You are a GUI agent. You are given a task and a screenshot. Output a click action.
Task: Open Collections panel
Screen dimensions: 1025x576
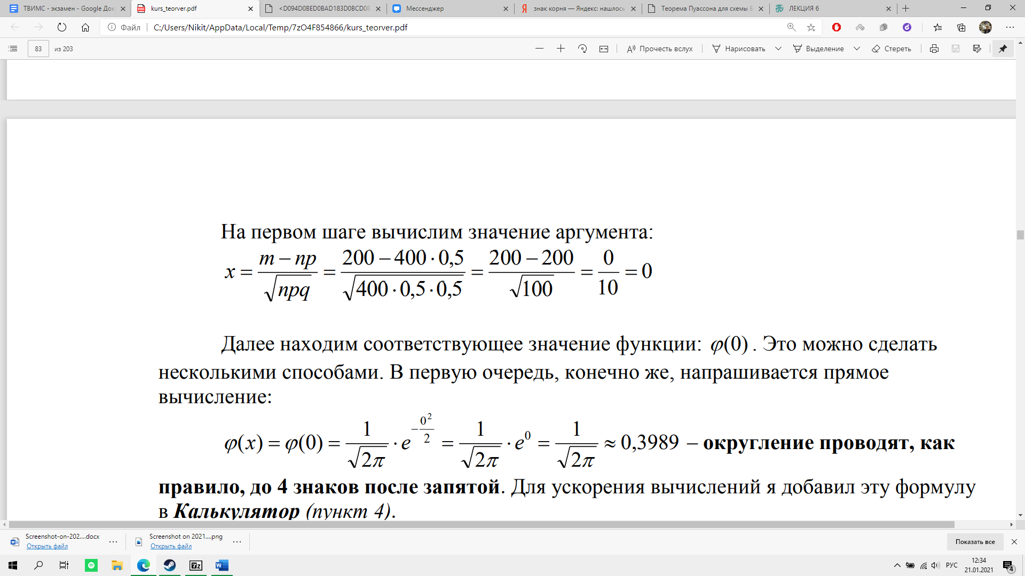[x=961, y=27]
